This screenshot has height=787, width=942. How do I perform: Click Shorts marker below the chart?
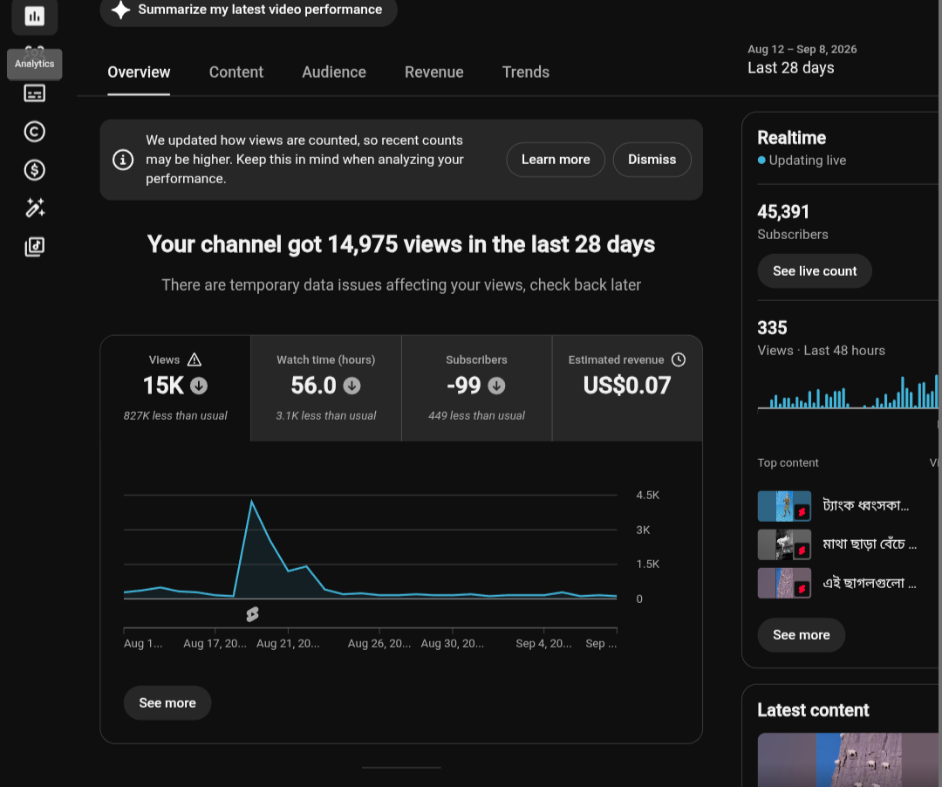(252, 614)
